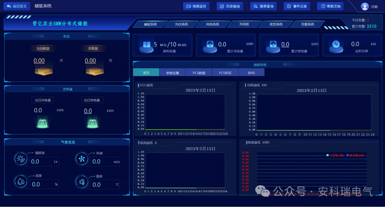The width and height of the screenshot is (385, 207).
Task: Click the 气象信息 panel header
Action: tap(67, 142)
